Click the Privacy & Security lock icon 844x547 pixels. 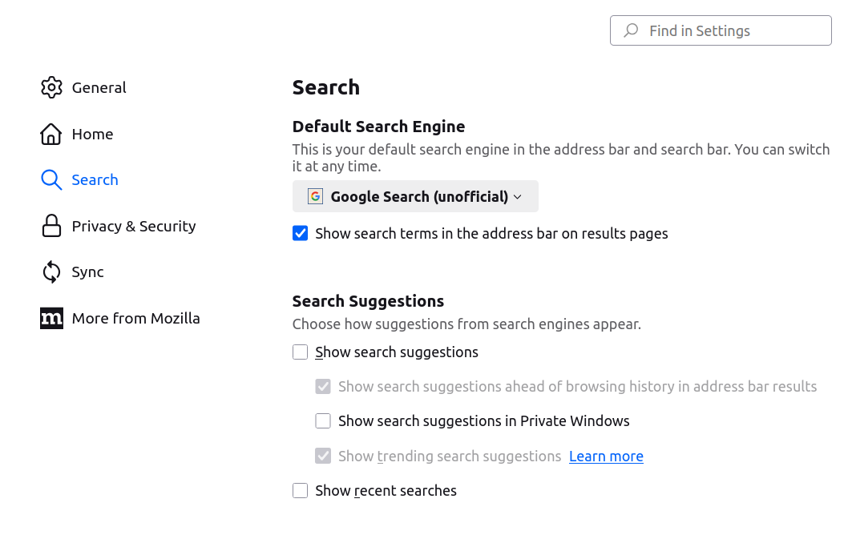pyautogui.click(x=51, y=226)
